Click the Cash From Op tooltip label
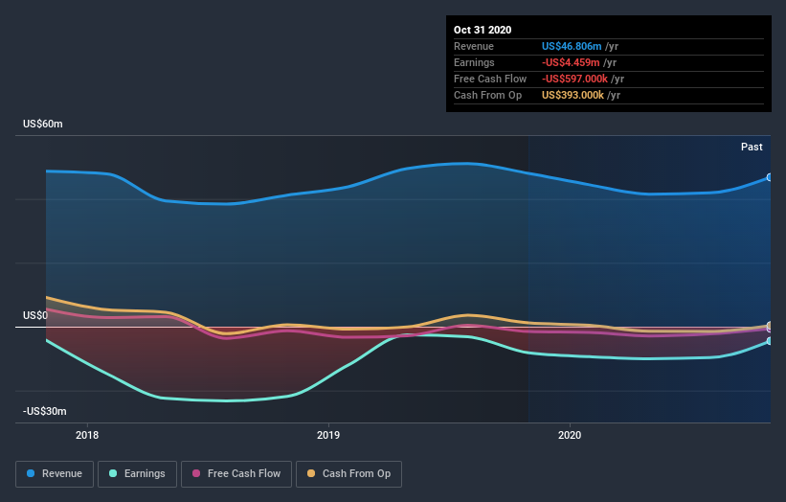786x502 pixels. click(487, 95)
